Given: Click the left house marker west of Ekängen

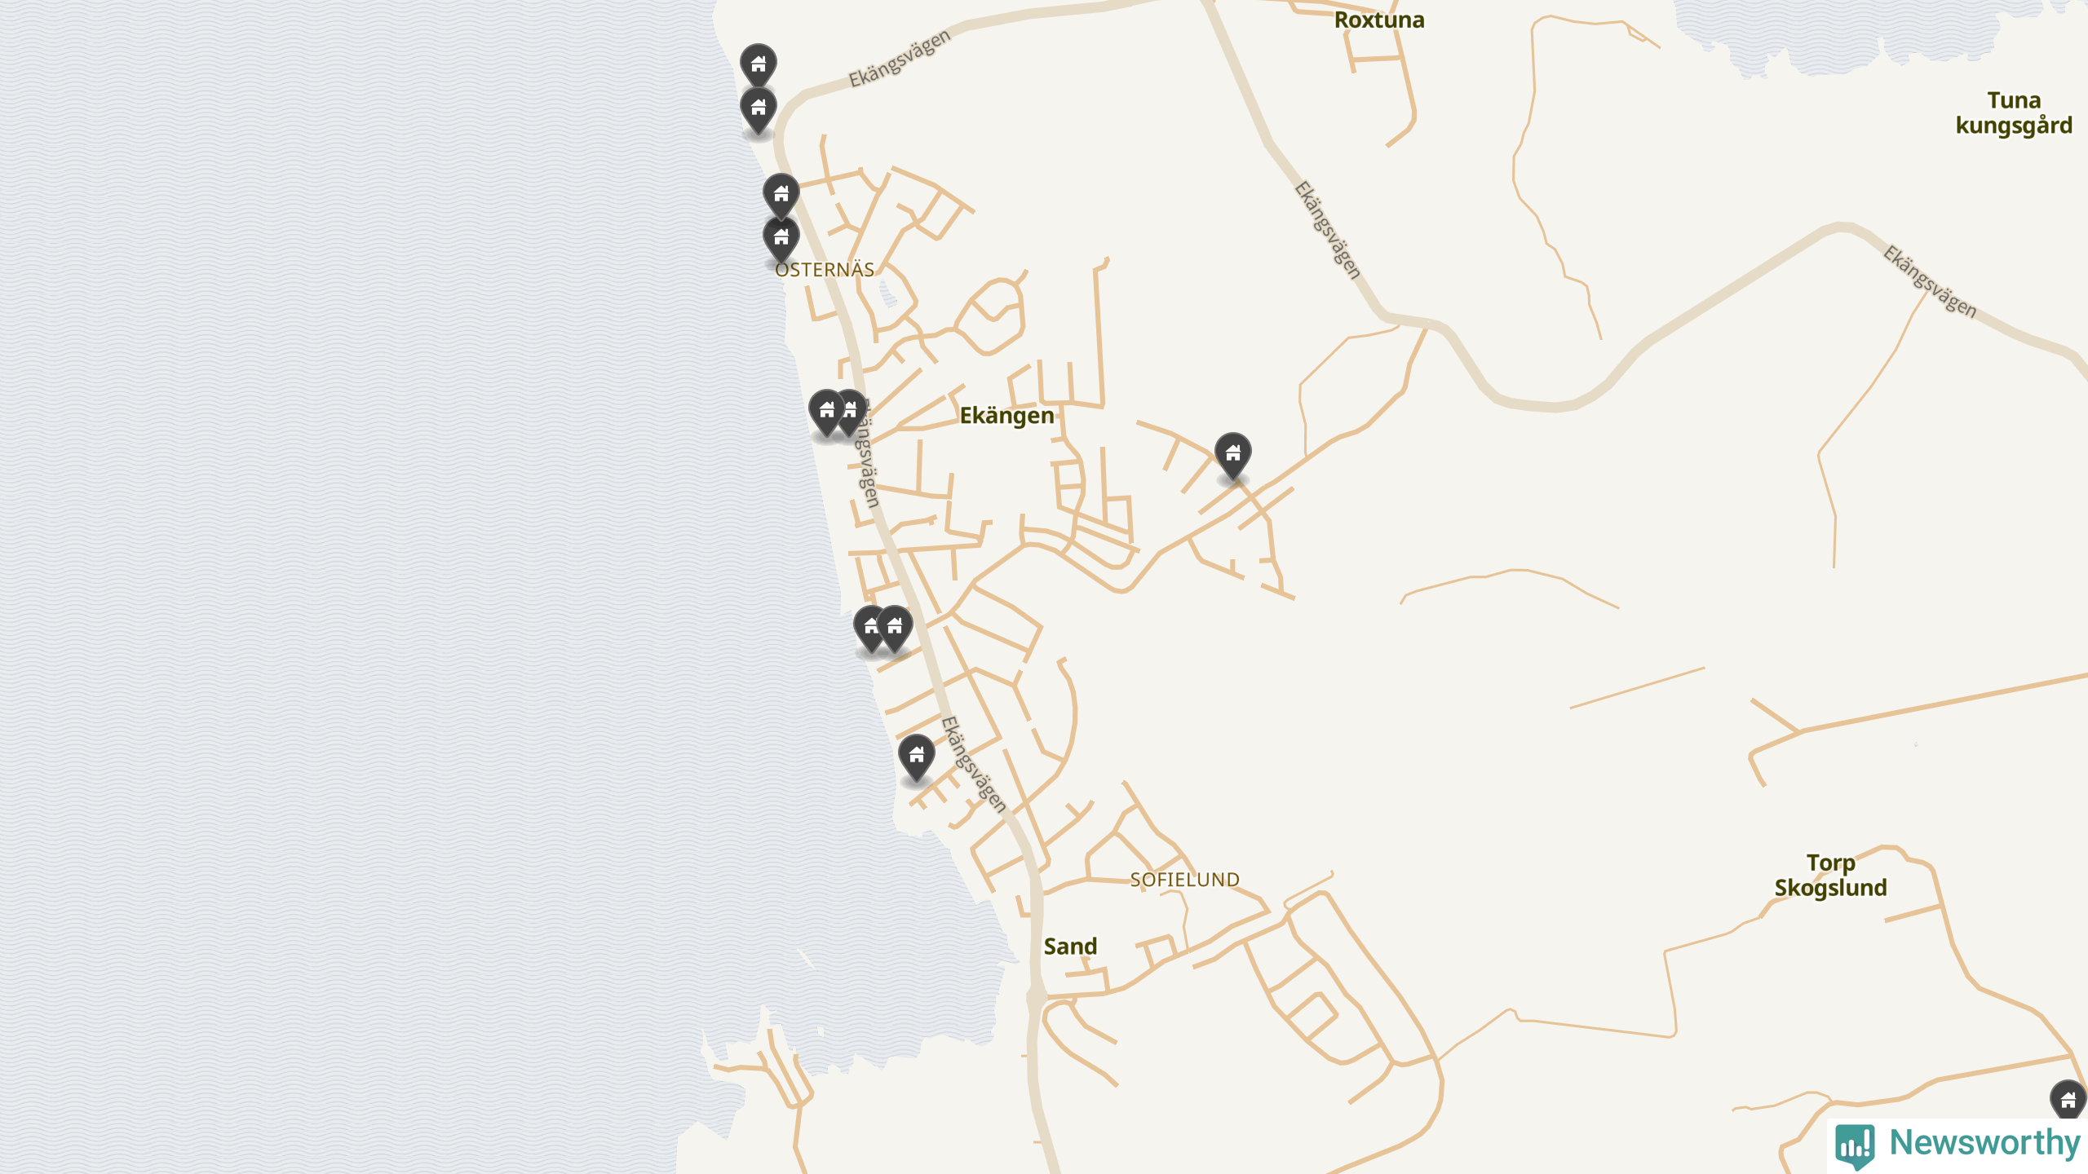Looking at the screenshot, I should 826,412.
